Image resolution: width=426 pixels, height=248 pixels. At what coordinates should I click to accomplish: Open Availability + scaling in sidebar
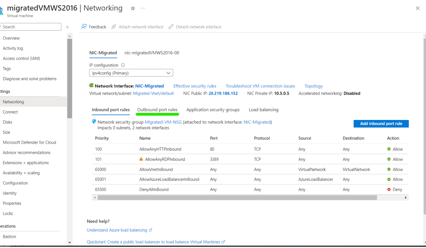(x=21, y=173)
